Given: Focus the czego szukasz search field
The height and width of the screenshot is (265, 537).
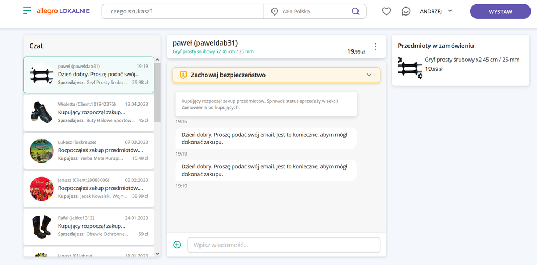Looking at the screenshot, I should [183, 11].
